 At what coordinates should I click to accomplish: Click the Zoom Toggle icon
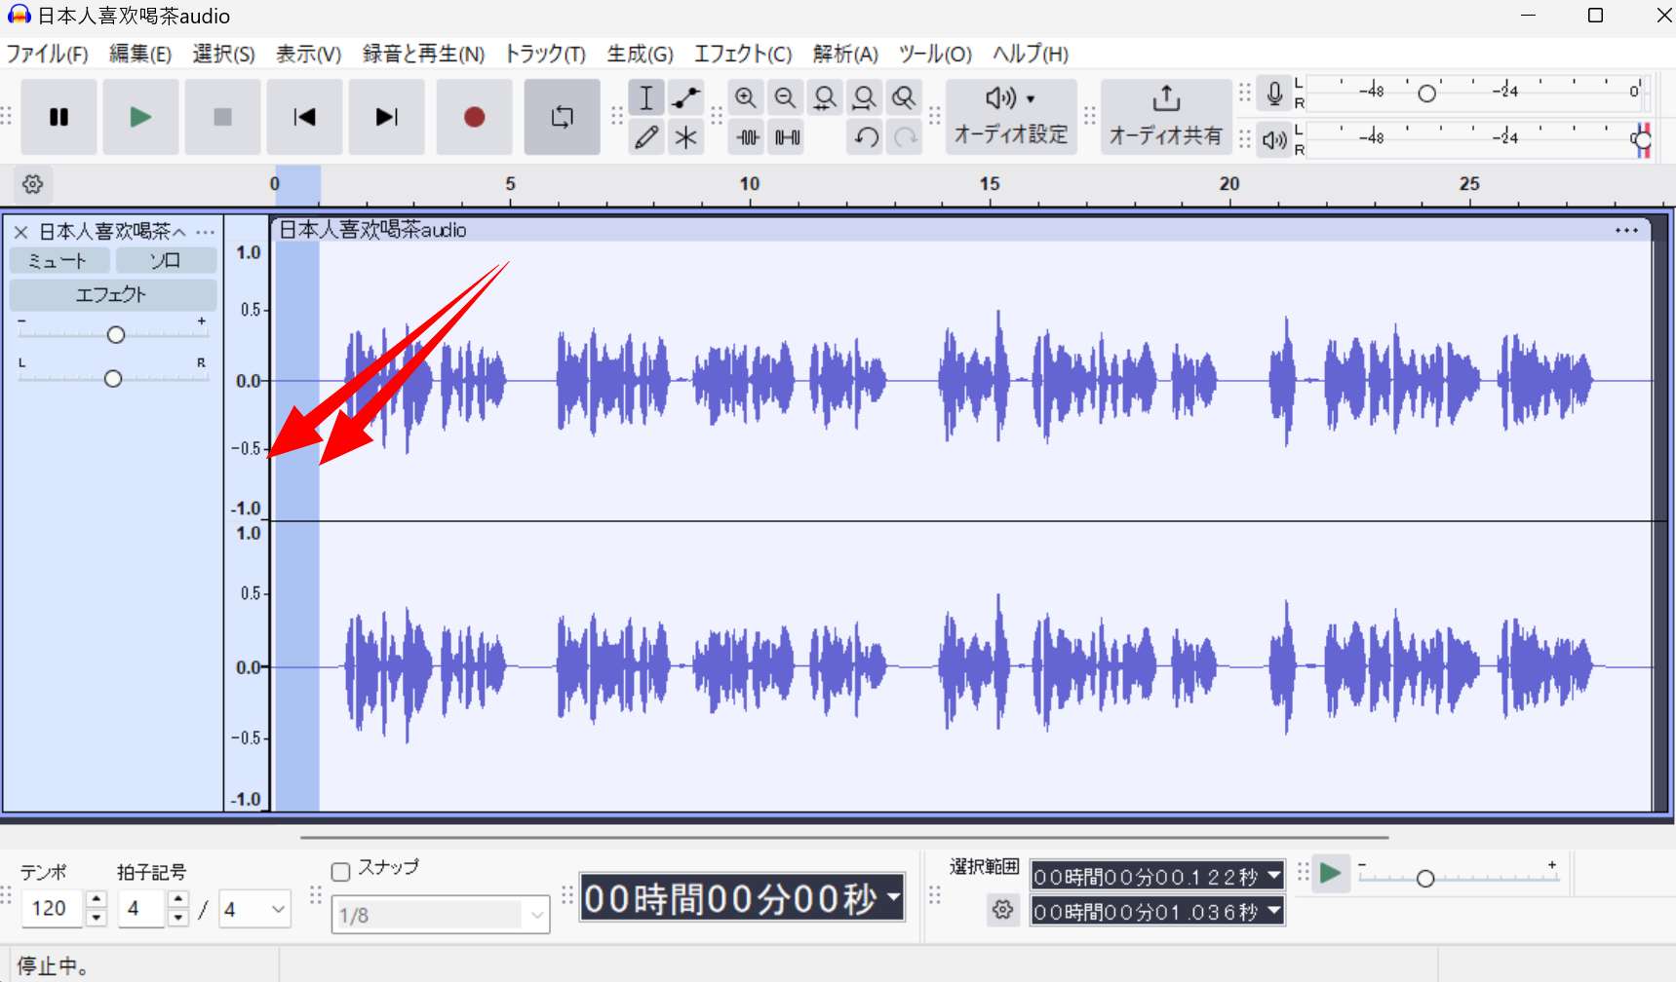(x=904, y=97)
